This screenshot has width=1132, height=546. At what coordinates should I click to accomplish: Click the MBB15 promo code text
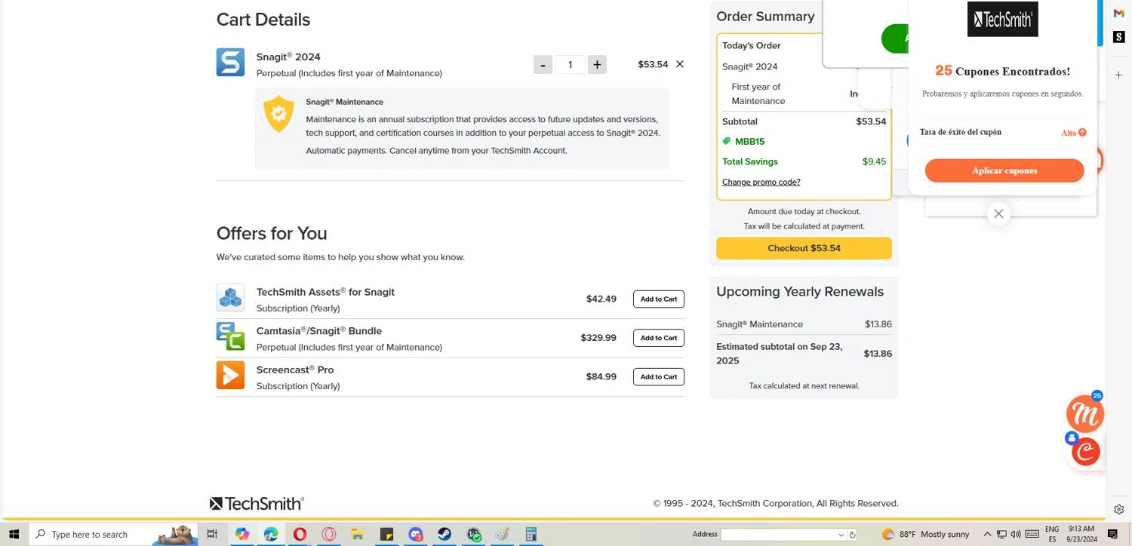(749, 141)
